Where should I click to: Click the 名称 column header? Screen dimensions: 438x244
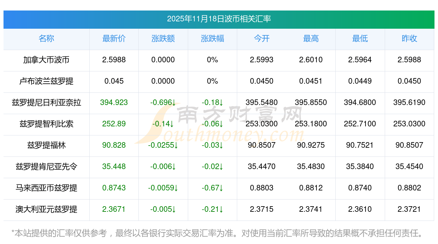pyautogui.click(x=46, y=39)
